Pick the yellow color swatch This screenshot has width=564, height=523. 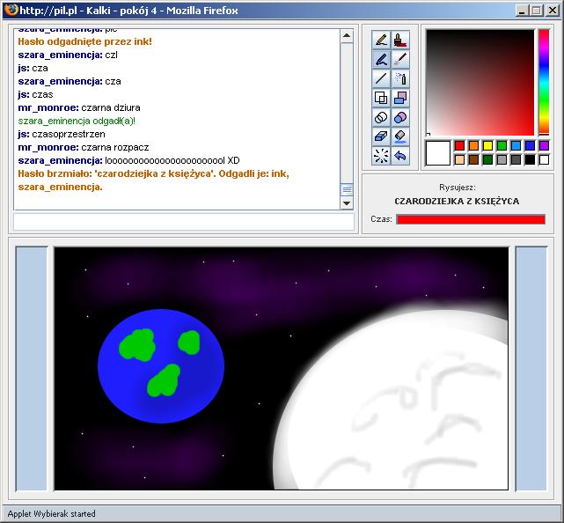click(487, 145)
